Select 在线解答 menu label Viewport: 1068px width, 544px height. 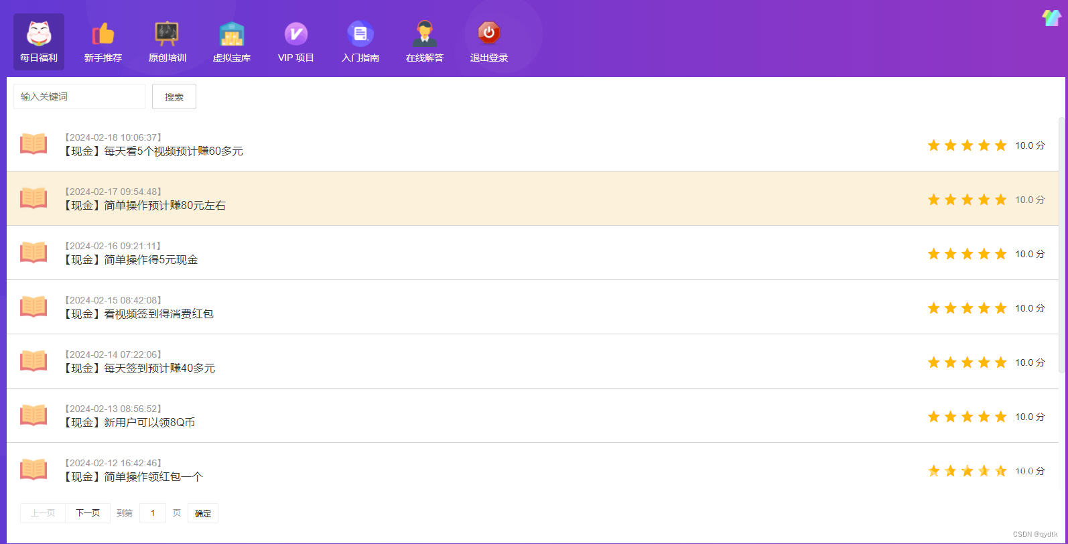425,58
